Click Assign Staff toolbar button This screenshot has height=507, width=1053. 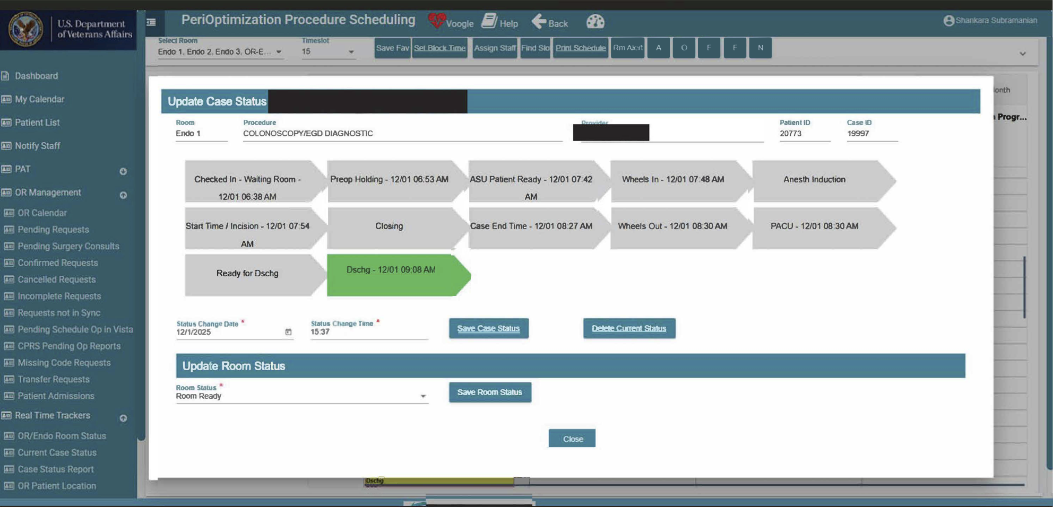pos(495,48)
